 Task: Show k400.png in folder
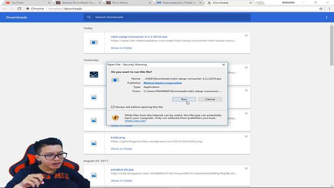tap(122, 149)
